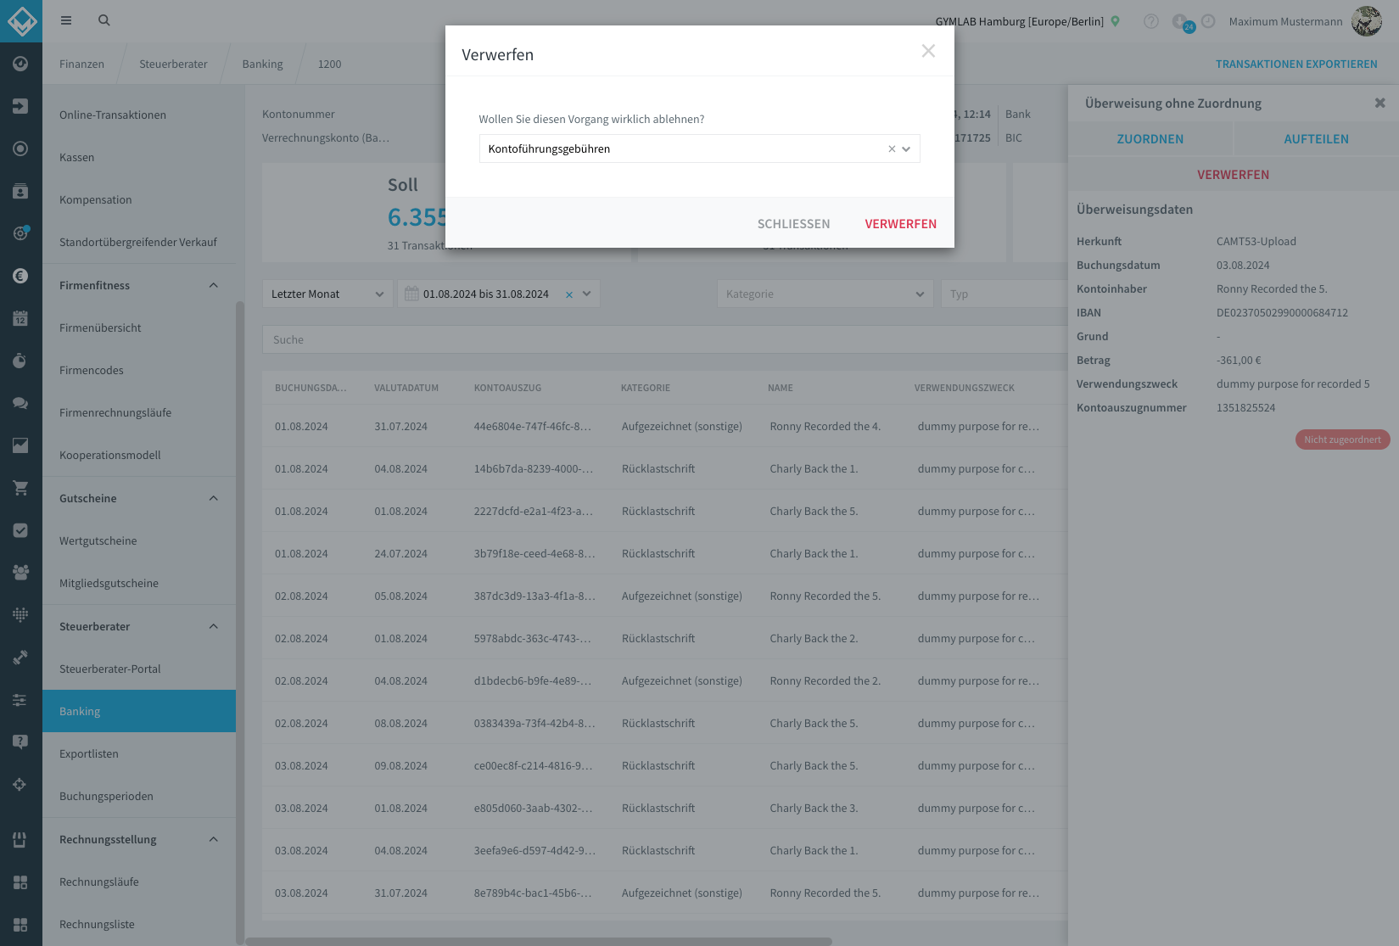This screenshot has width=1399, height=946.
Task: Select the VERWERFEN tab in side panel
Action: [x=1234, y=175]
